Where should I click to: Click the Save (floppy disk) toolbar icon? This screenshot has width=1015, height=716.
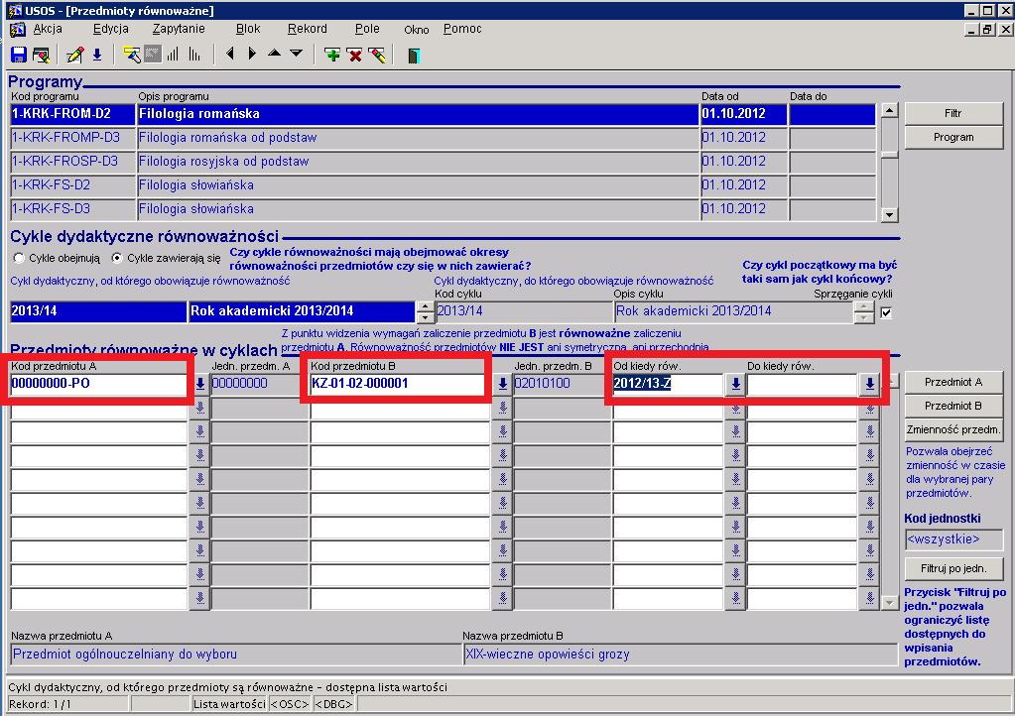pos(19,55)
